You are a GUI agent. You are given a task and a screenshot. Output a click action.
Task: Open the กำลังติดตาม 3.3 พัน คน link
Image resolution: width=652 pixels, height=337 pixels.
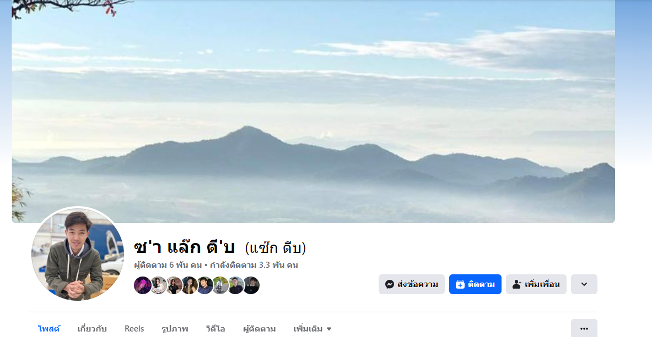click(x=254, y=265)
